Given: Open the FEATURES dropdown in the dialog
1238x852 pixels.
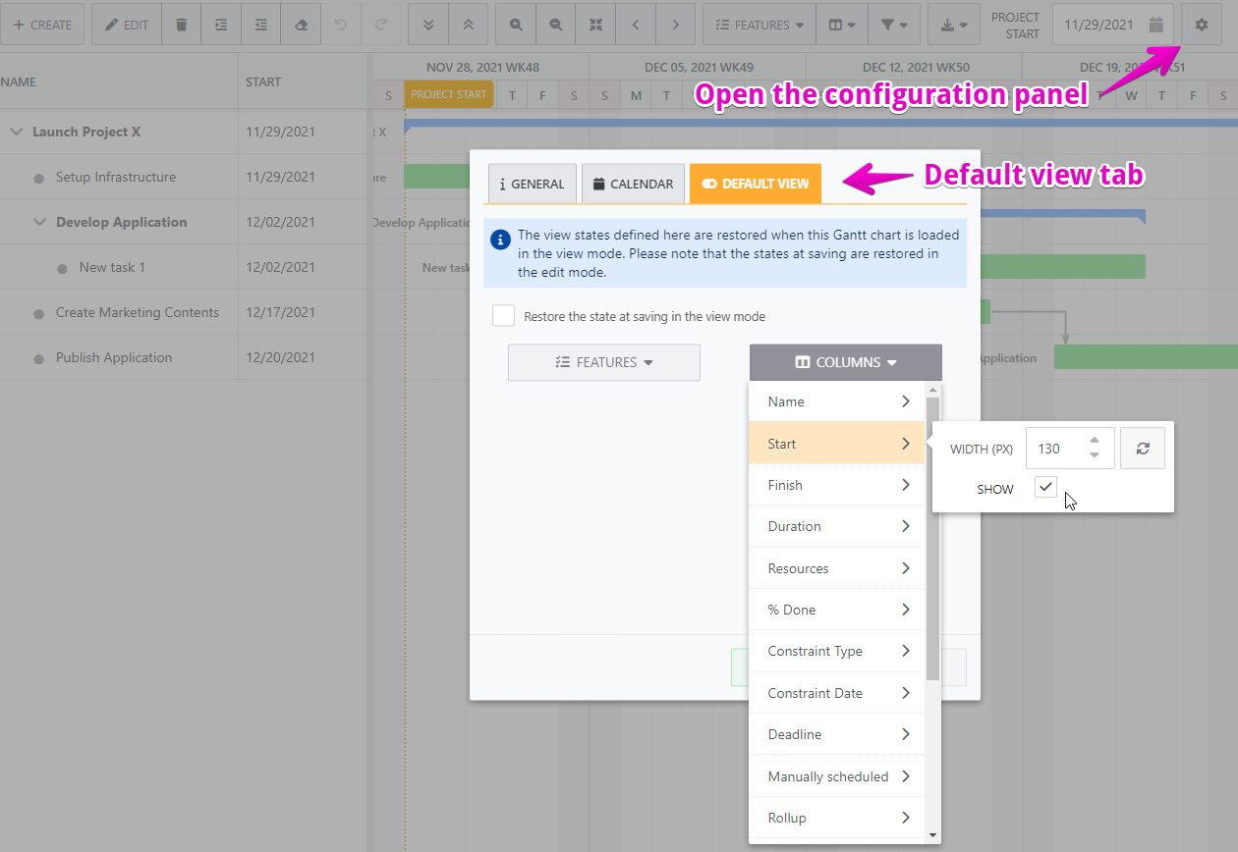Looking at the screenshot, I should tap(603, 362).
